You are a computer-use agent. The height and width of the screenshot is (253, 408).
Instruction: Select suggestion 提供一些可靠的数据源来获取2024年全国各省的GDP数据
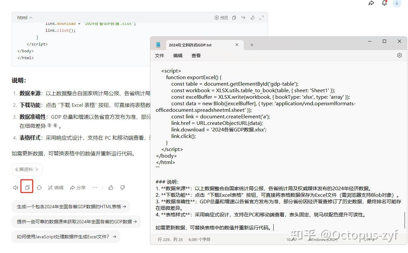pos(76,221)
